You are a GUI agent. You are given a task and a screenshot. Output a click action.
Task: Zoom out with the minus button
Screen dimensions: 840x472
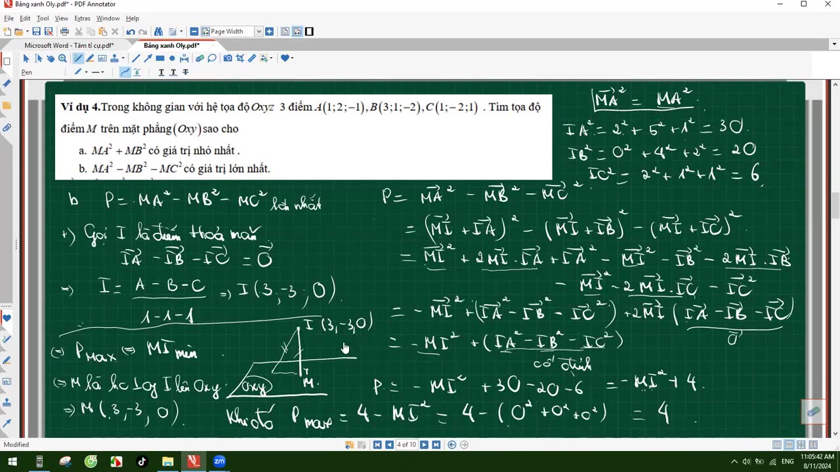coord(194,31)
